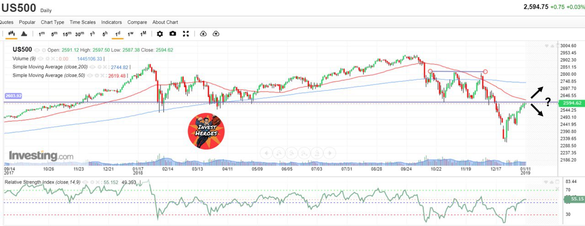Open settings gear for Relative Strength Index
585x226 pixels.
(x=92, y=182)
